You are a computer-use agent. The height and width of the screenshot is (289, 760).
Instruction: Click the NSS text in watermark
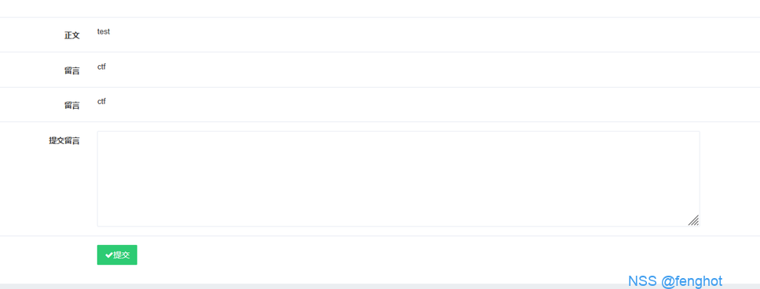[642, 281]
